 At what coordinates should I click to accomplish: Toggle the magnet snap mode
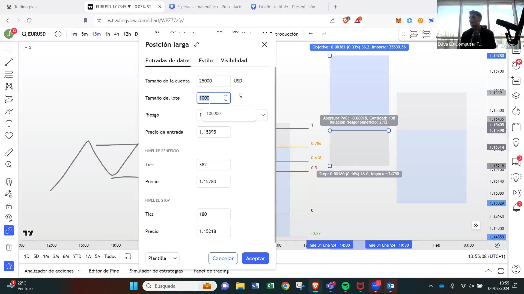[9, 182]
